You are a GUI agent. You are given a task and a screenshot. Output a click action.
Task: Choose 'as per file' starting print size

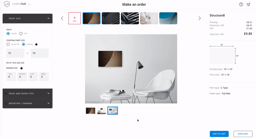[x=8, y=44]
